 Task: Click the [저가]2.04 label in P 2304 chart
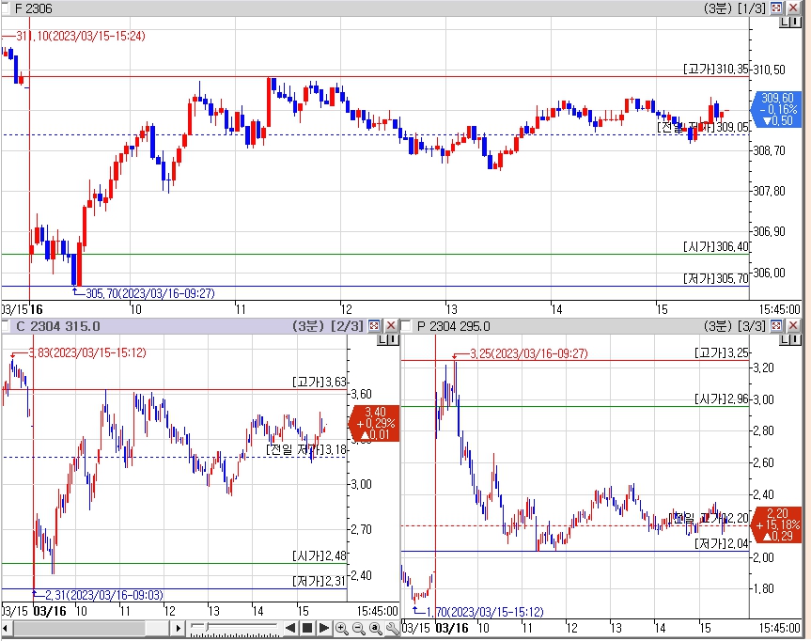[x=722, y=543]
